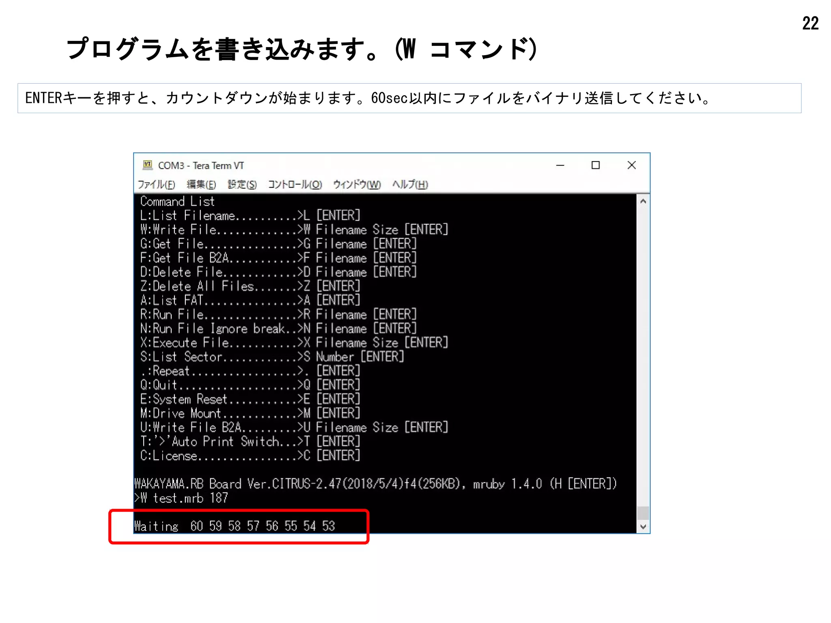Image resolution: width=831 pixels, height=623 pixels.
Task: Click the terminal scrollbar thumb
Action: (643, 513)
